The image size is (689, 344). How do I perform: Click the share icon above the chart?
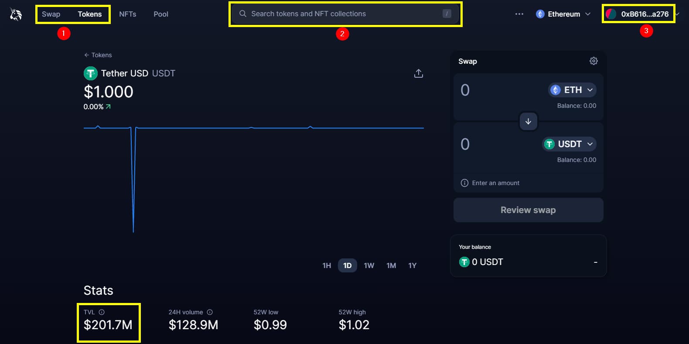pyautogui.click(x=418, y=73)
